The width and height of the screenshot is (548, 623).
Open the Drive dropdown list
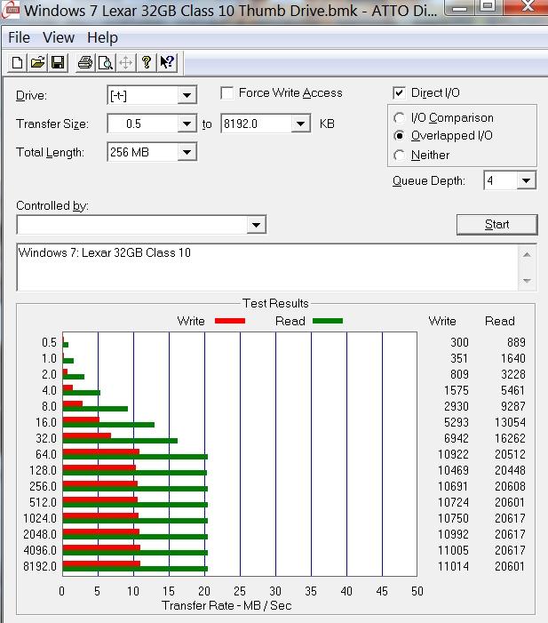point(187,95)
